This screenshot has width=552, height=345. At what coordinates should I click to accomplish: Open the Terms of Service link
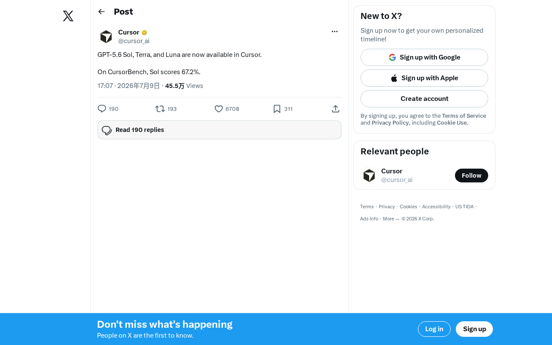464,116
